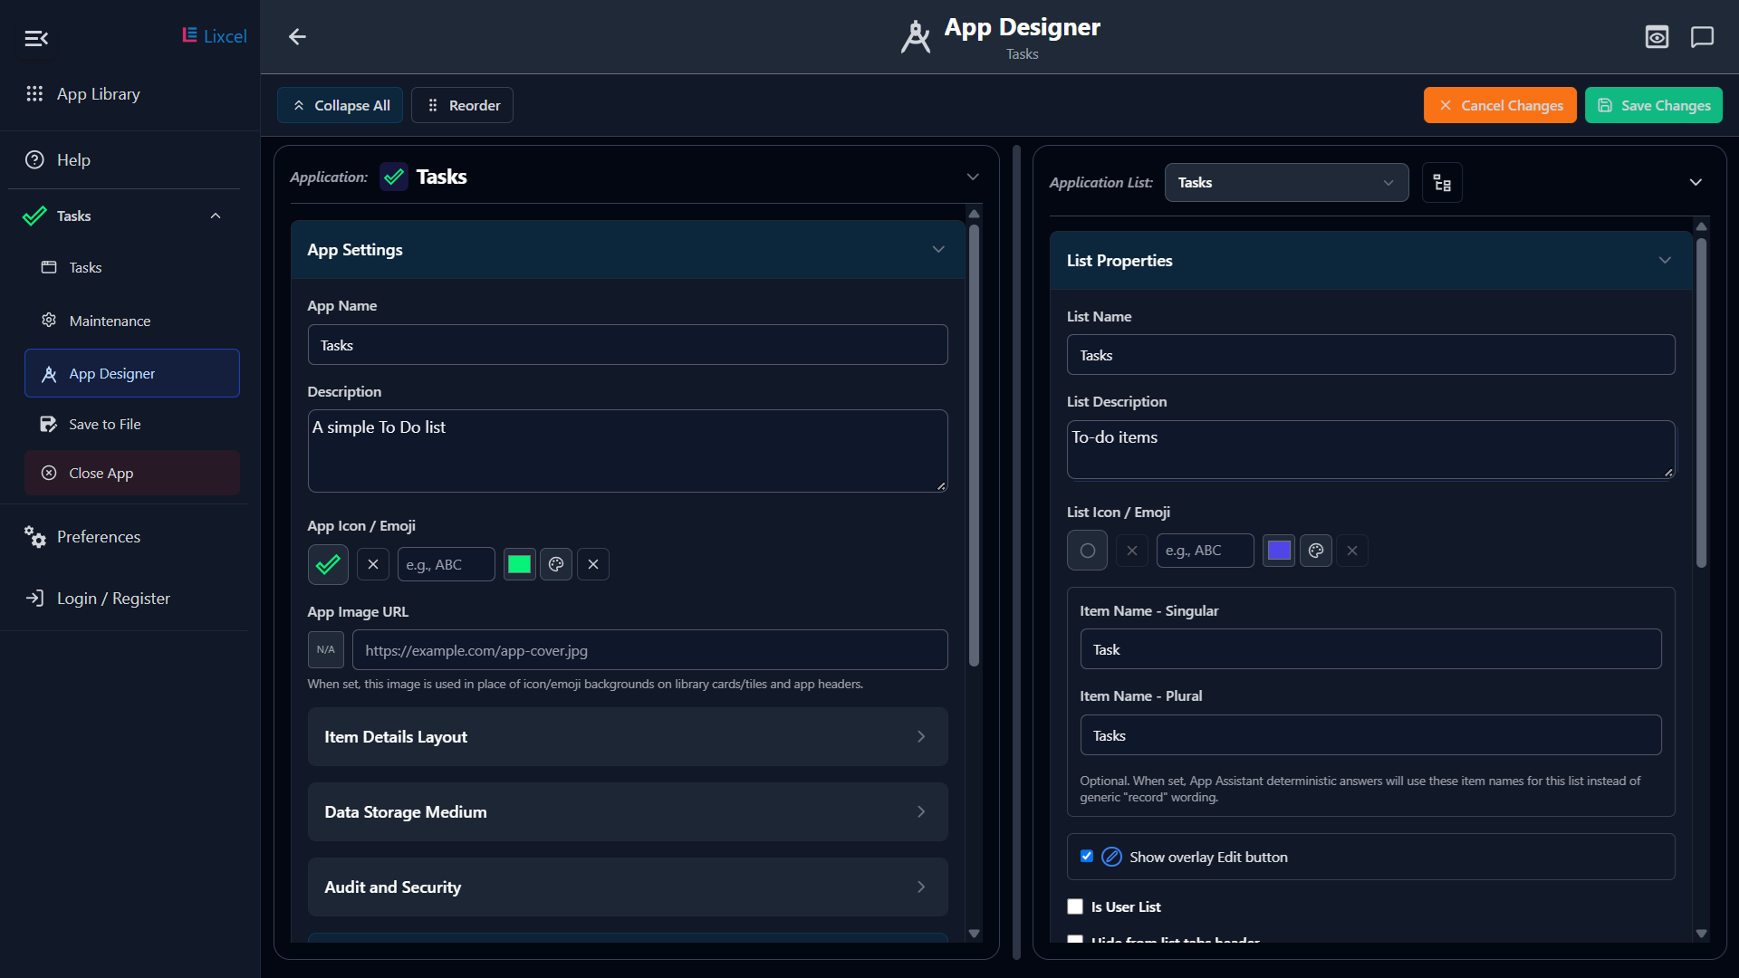Viewport: 1739px width, 978px height.
Task: Click Item Name - Singular field
Action: click(1370, 649)
